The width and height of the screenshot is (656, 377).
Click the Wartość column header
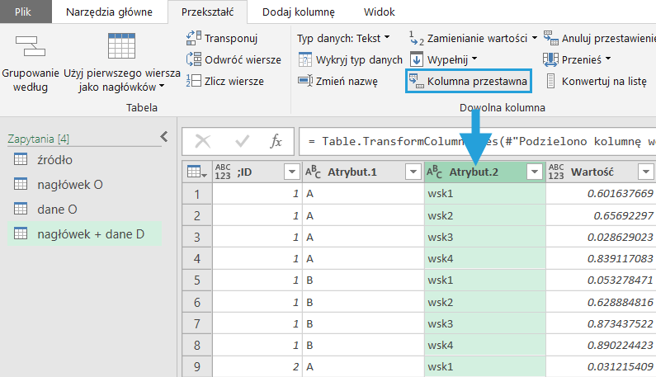pos(590,172)
